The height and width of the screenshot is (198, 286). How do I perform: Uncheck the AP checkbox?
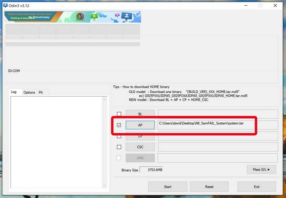tap(119, 125)
